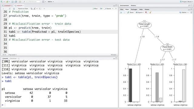Screen dimensions: 194x109
Task: Click the Publish plot button
Action: tap(183, 12)
